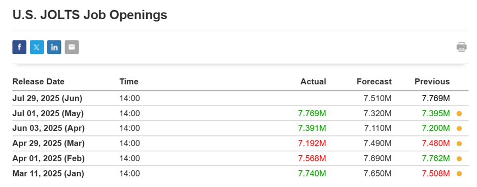Select the Release Date column header
477x187 pixels.
[39, 81]
